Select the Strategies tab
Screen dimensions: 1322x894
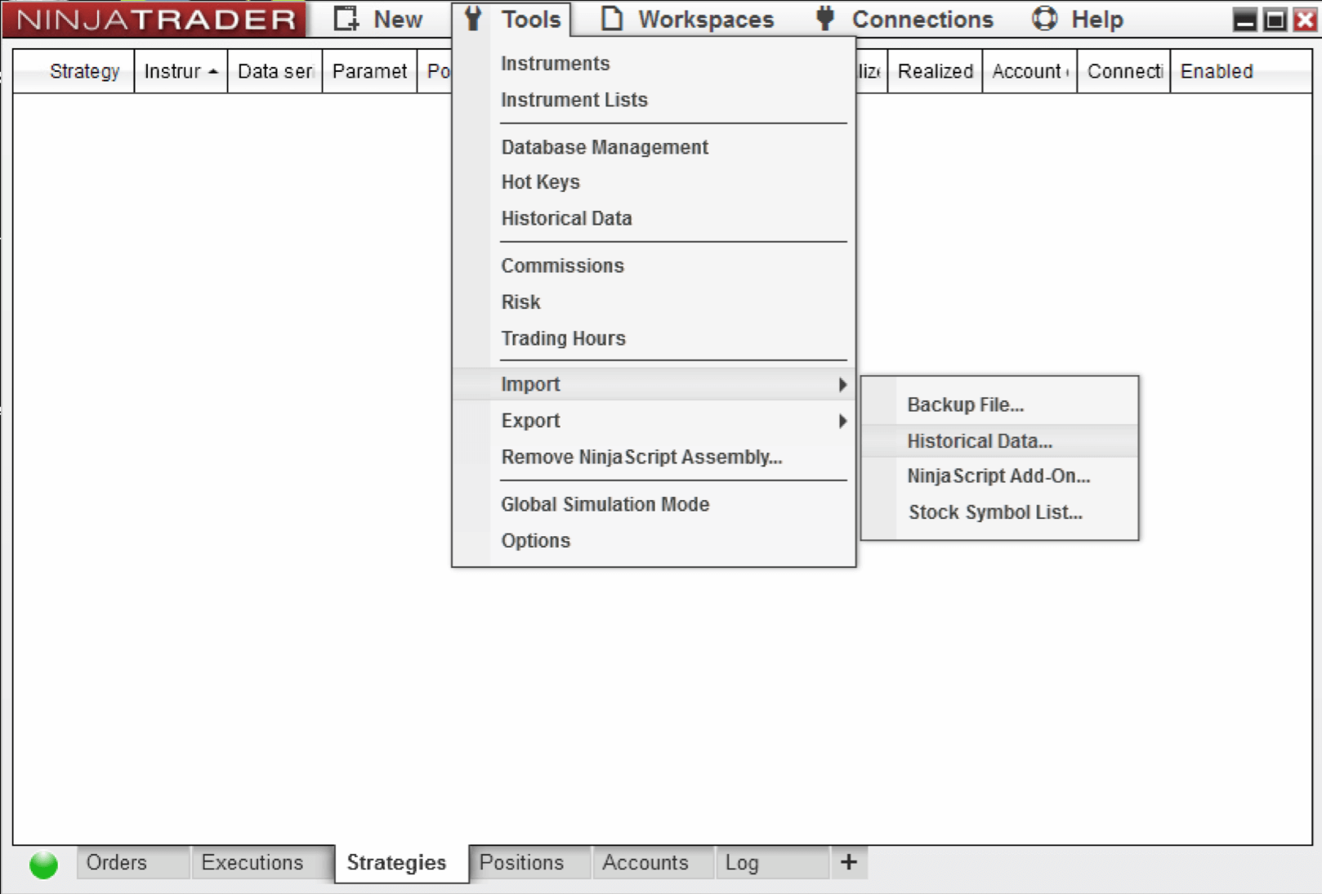click(401, 863)
